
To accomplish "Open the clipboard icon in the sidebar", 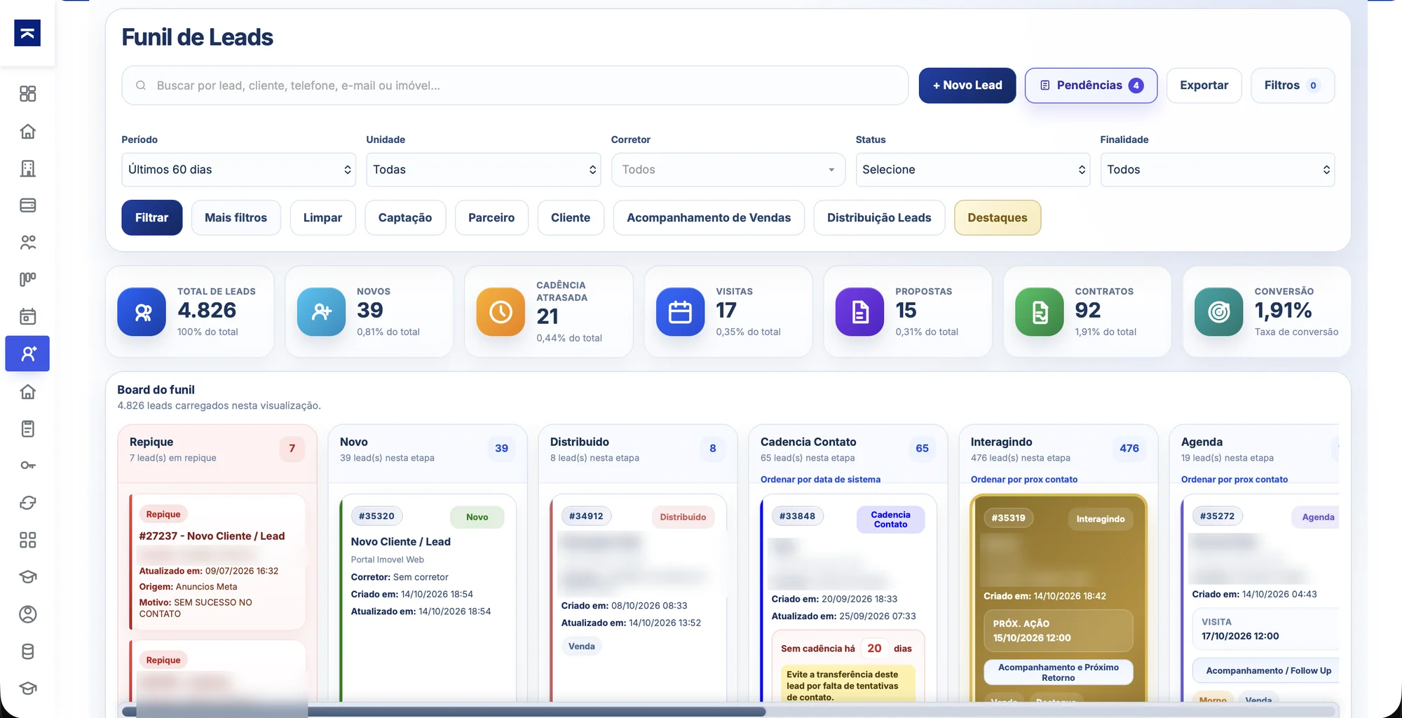I will tap(27, 428).
